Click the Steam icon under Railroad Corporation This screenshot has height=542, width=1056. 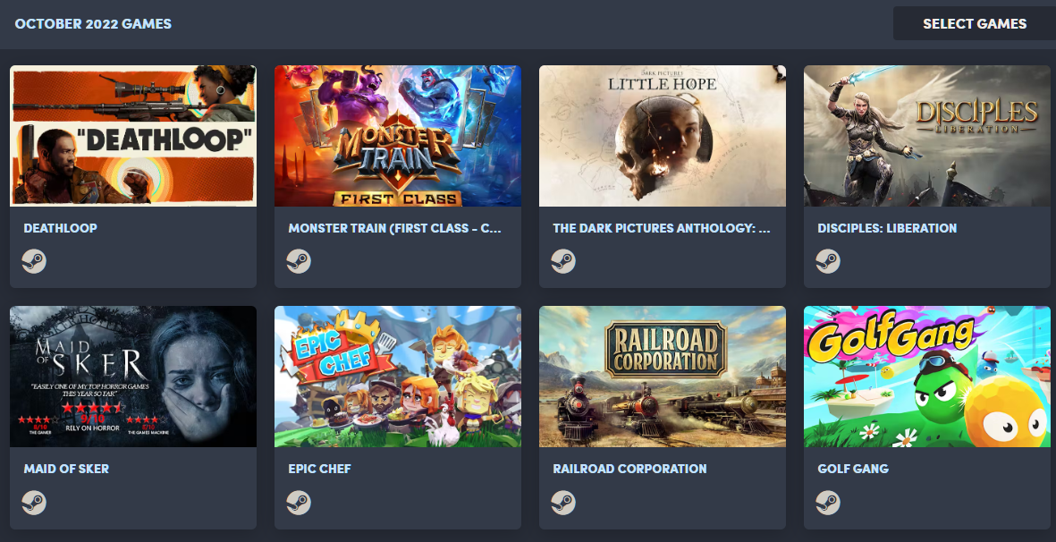(563, 503)
